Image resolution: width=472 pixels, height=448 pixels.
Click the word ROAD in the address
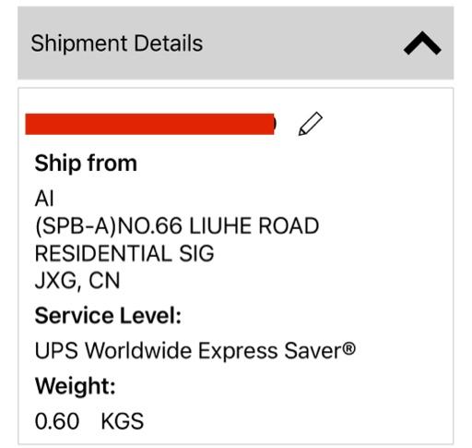click(289, 226)
